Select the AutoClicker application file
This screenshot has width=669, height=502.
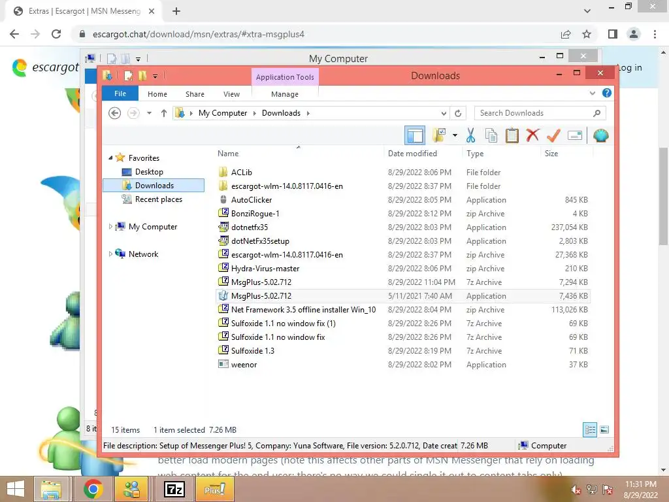[x=403, y=200]
